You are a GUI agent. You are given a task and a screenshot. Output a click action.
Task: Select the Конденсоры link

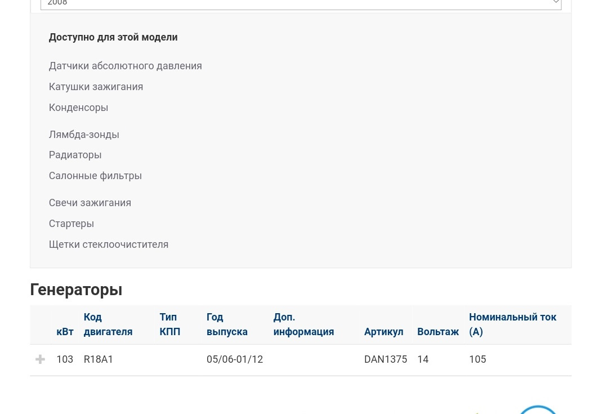(78, 108)
